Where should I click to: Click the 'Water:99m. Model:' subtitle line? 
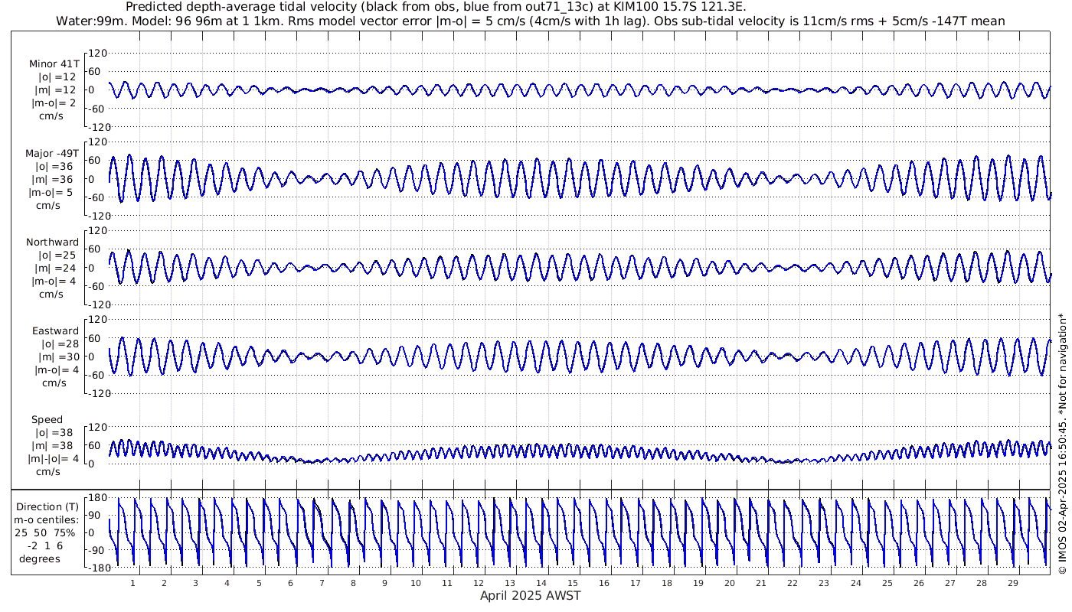pos(531,21)
